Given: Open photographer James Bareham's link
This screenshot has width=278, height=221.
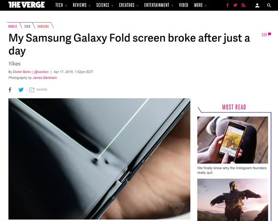Looking at the screenshot, I should click(45, 78).
